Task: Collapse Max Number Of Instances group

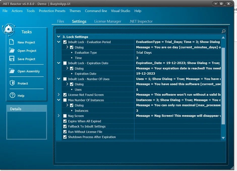Action: pyautogui.click(x=59, y=100)
